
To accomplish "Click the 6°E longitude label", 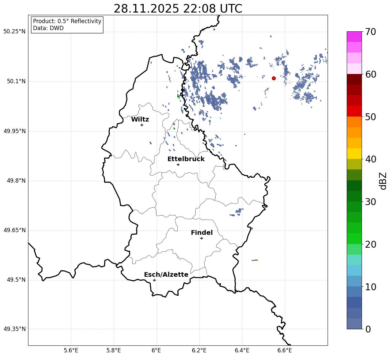I will point(156,350).
